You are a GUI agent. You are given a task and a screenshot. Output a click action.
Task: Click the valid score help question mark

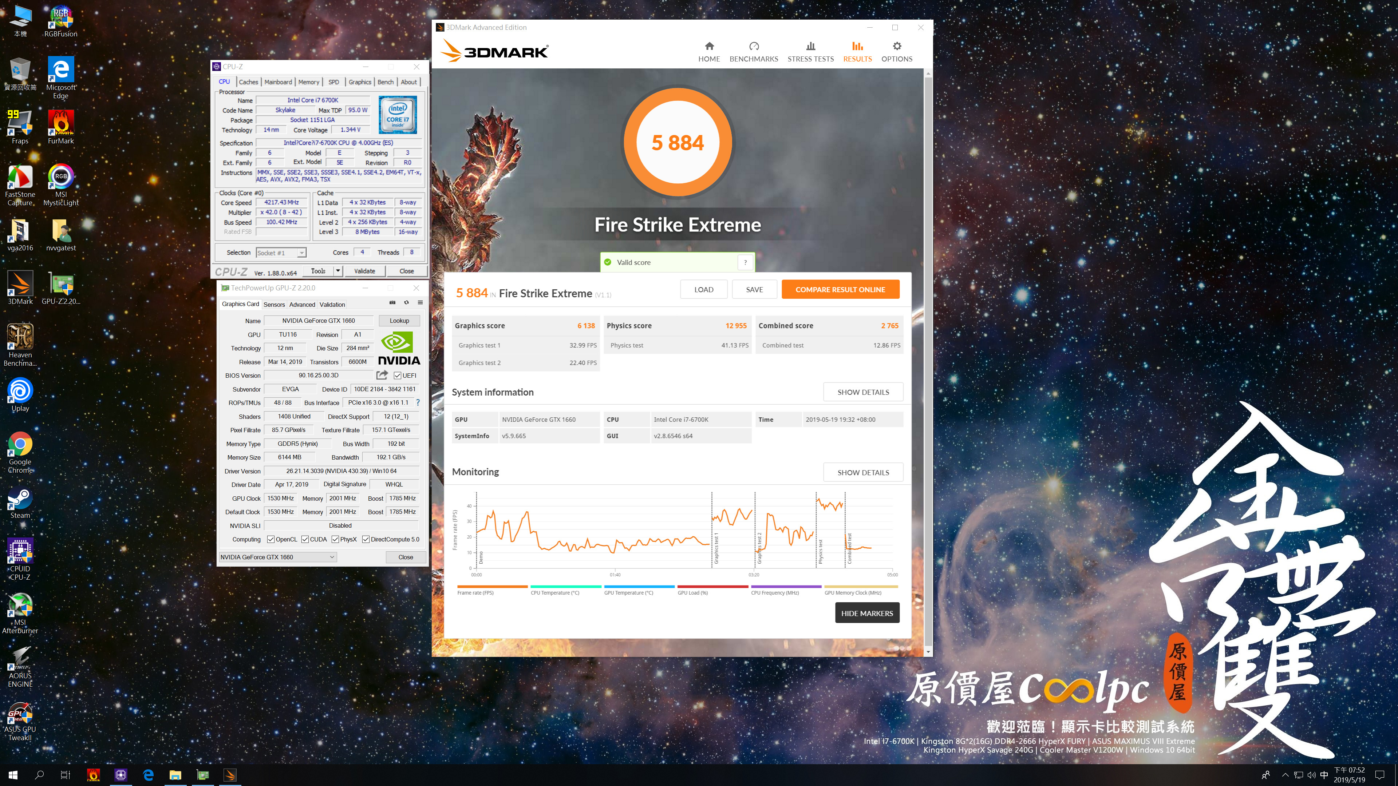[745, 262]
